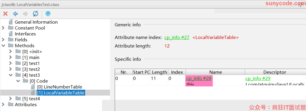Select the [4] test3 method
306x111 pixels.
pos(31,75)
